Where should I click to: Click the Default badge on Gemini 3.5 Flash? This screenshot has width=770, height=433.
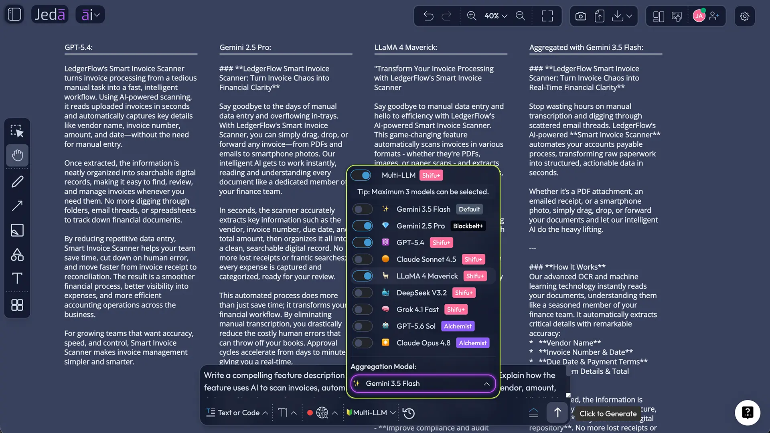pos(469,209)
